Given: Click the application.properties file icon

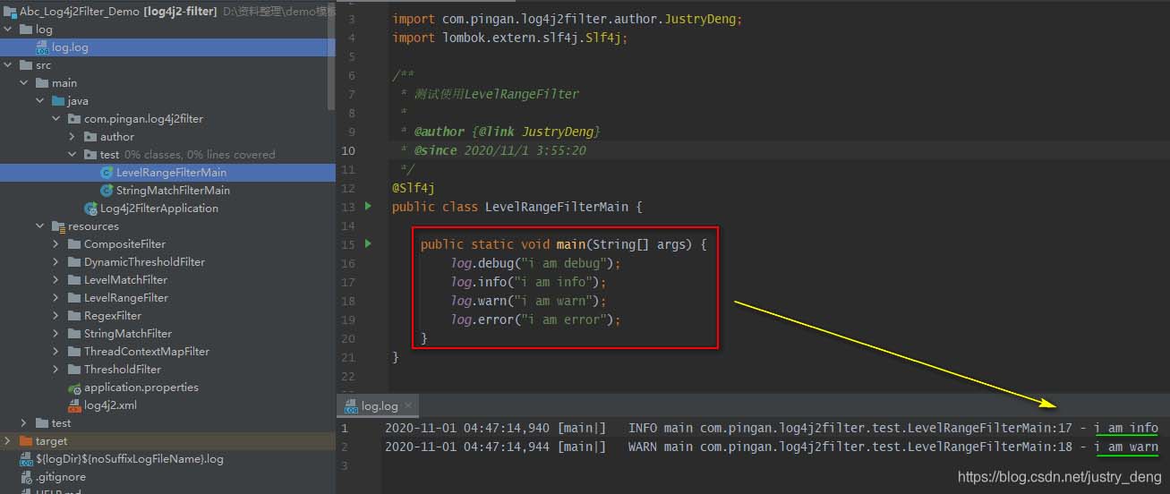Looking at the screenshot, I should [75, 388].
